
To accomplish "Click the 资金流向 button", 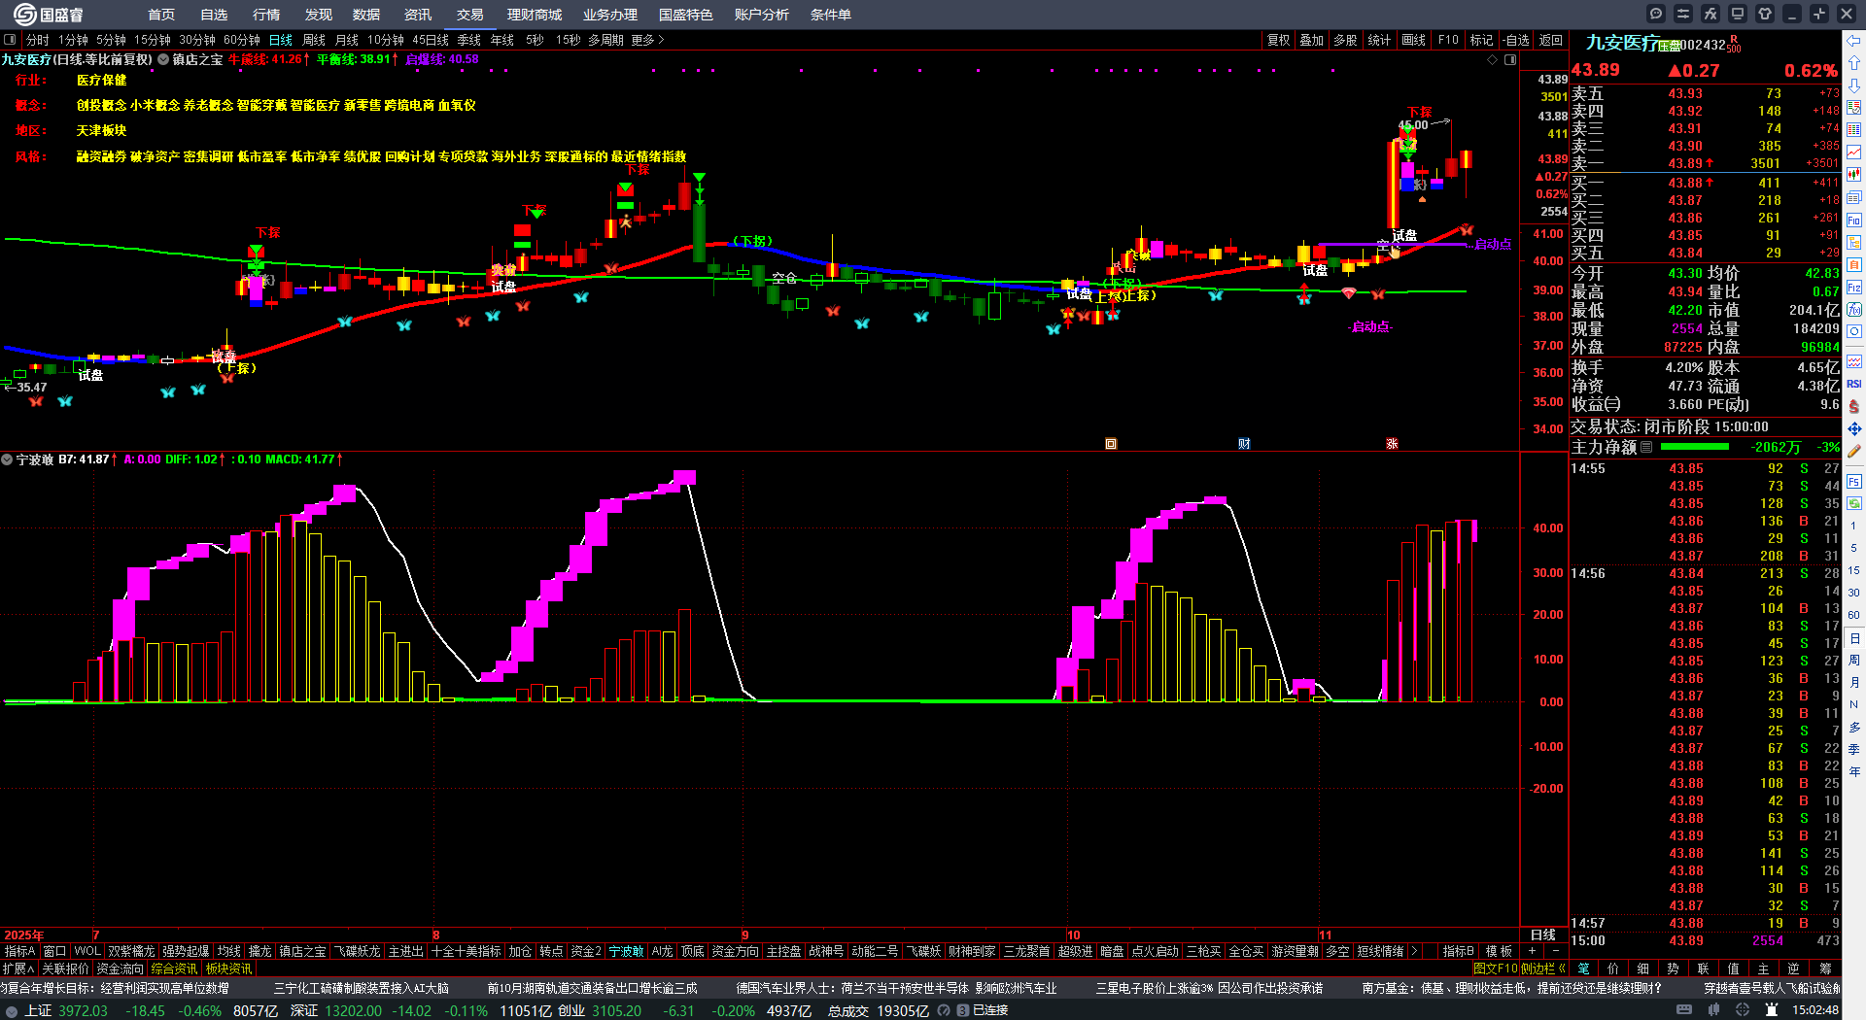I will pos(120,969).
